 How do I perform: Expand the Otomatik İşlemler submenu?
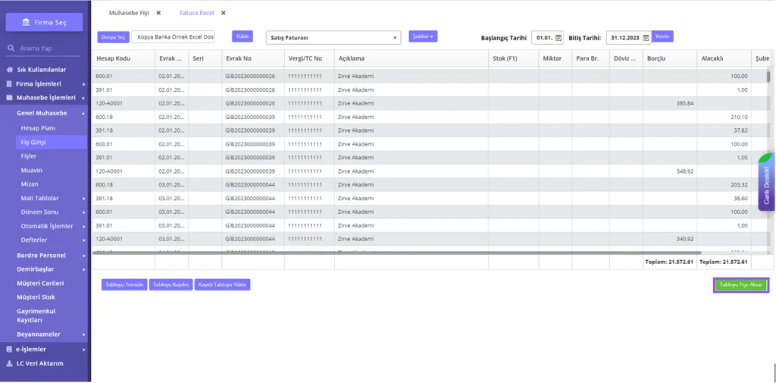tap(83, 227)
